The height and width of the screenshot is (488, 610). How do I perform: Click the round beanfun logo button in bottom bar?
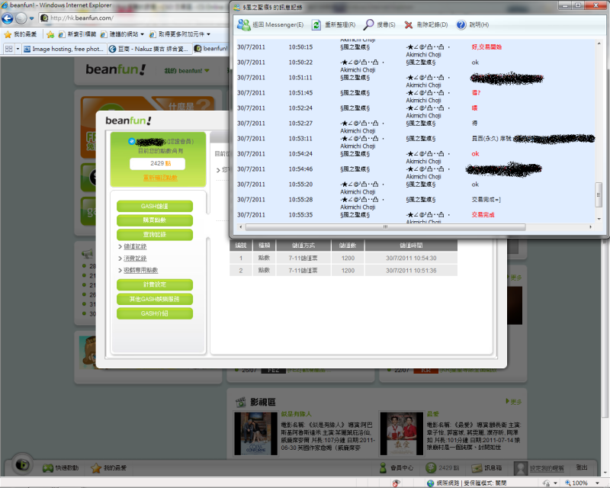(x=22, y=464)
